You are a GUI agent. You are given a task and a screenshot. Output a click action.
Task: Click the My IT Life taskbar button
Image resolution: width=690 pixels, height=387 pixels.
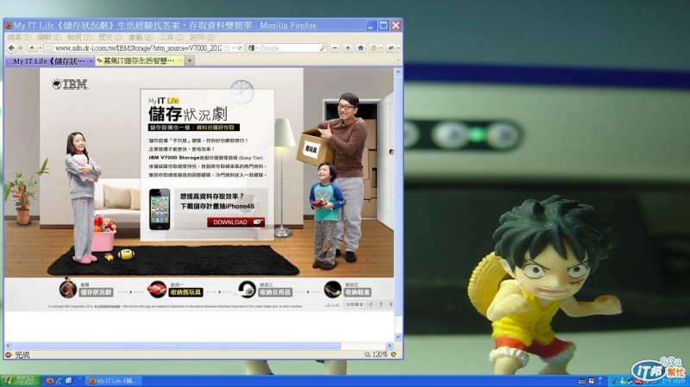[x=115, y=381]
